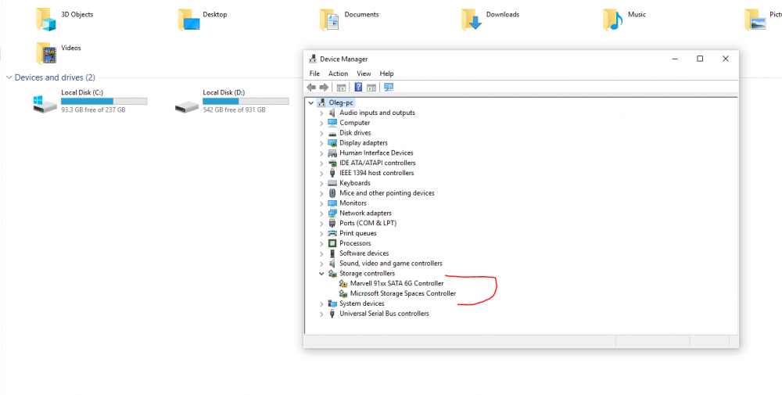The image size is (782, 395).
Task: Click the Back arrow in Device Manager toolbar
Action: (x=311, y=88)
